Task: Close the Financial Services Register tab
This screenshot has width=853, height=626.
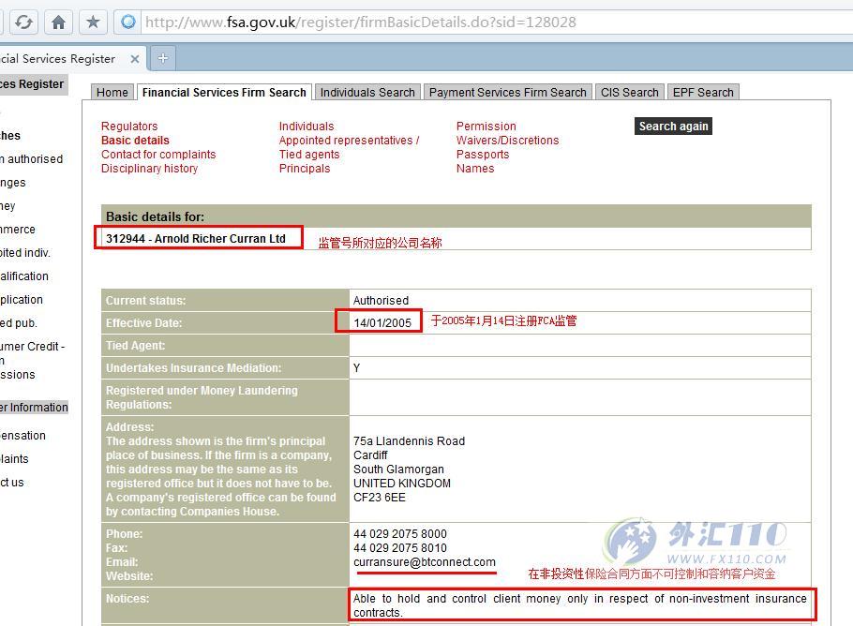Action: coord(135,59)
